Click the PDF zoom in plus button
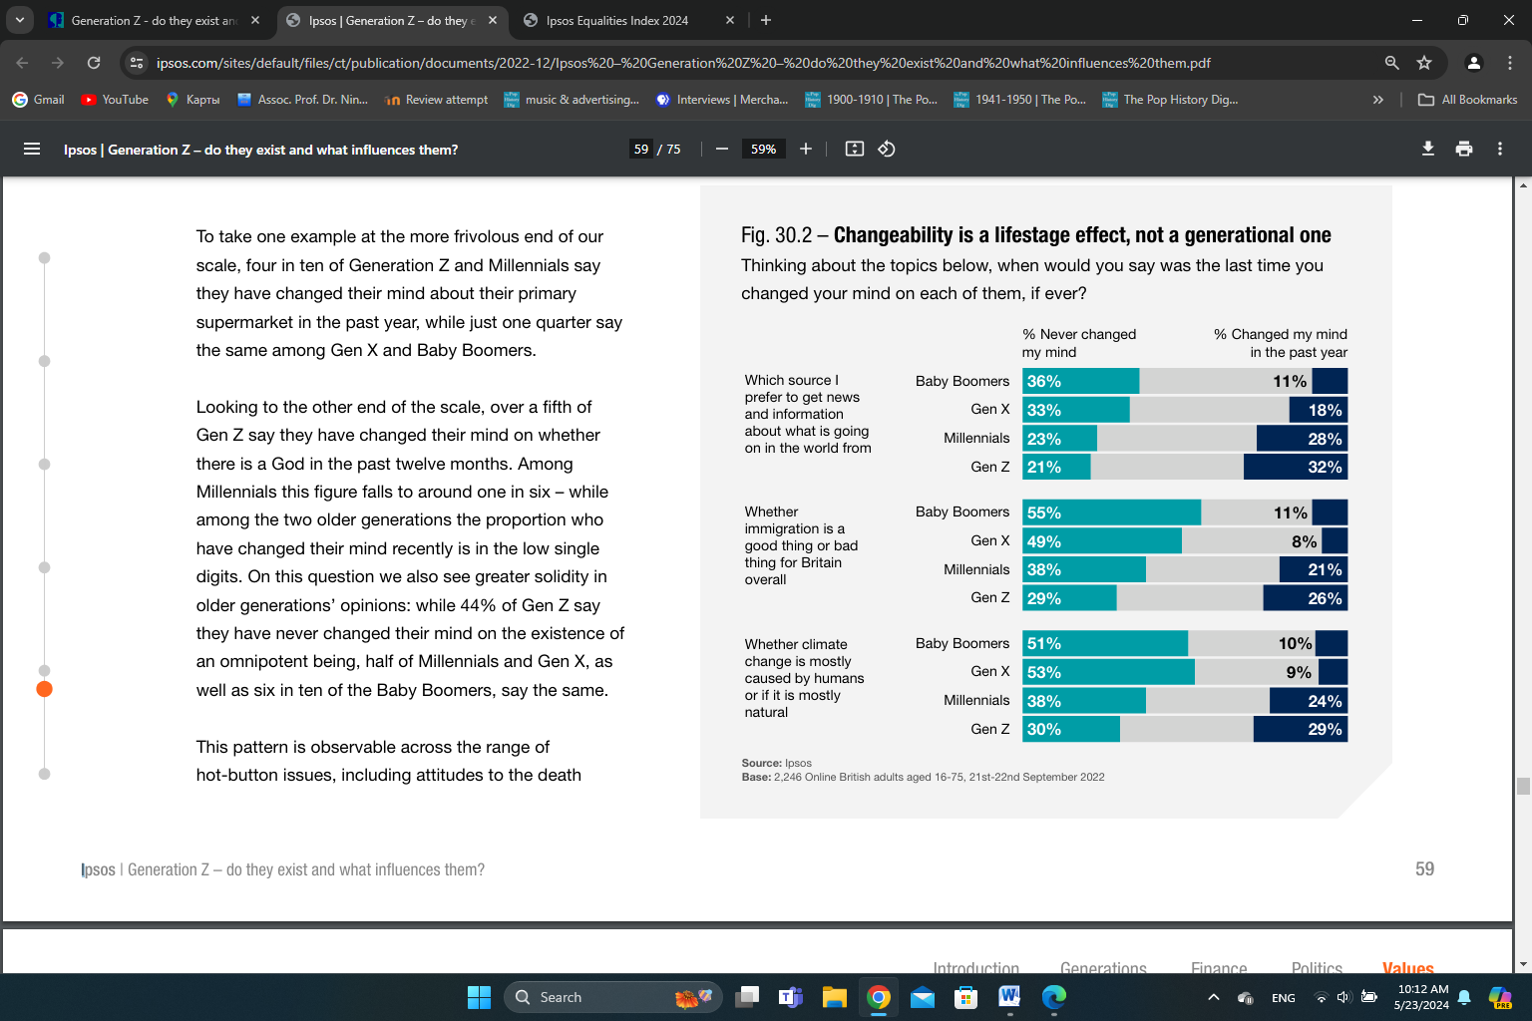 [x=806, y=150]
